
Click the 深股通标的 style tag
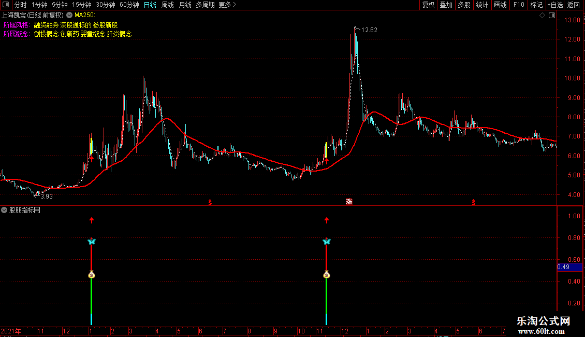(76, 25)
